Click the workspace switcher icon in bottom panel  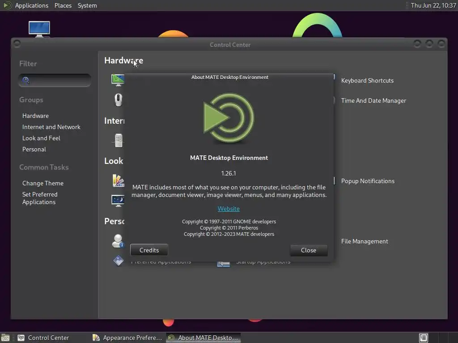(x=424, y=338)
